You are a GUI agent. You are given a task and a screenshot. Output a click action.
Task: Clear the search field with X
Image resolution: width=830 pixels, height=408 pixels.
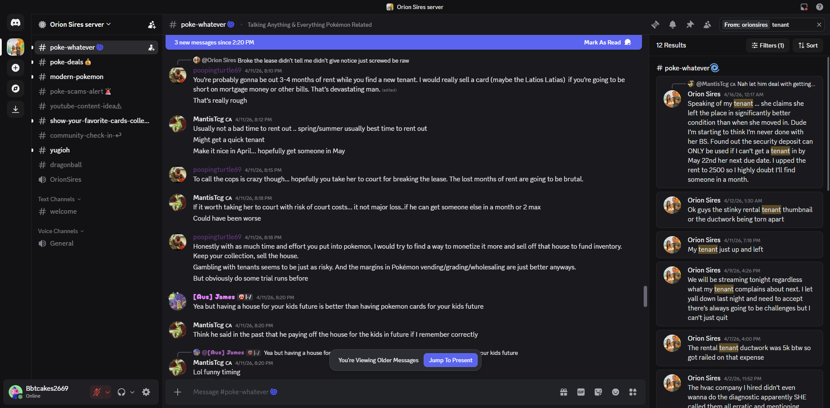[x=819, y=25]
